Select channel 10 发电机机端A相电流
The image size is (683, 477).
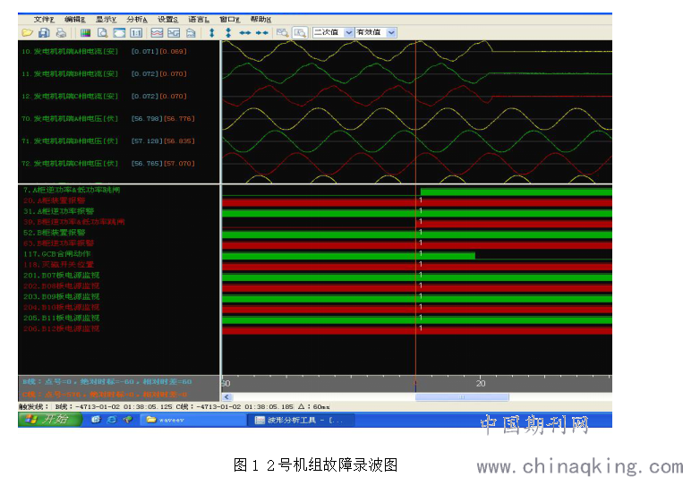pos(70,51)
